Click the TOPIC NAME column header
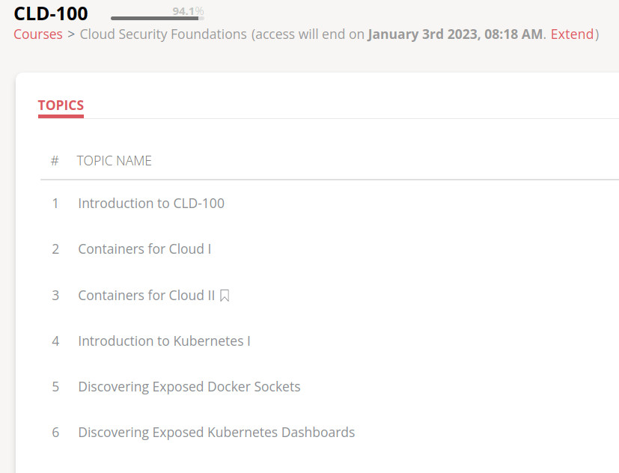 tap(115, 161)
